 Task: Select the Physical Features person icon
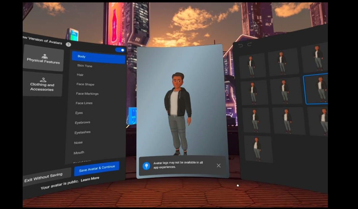pos(45,57)
